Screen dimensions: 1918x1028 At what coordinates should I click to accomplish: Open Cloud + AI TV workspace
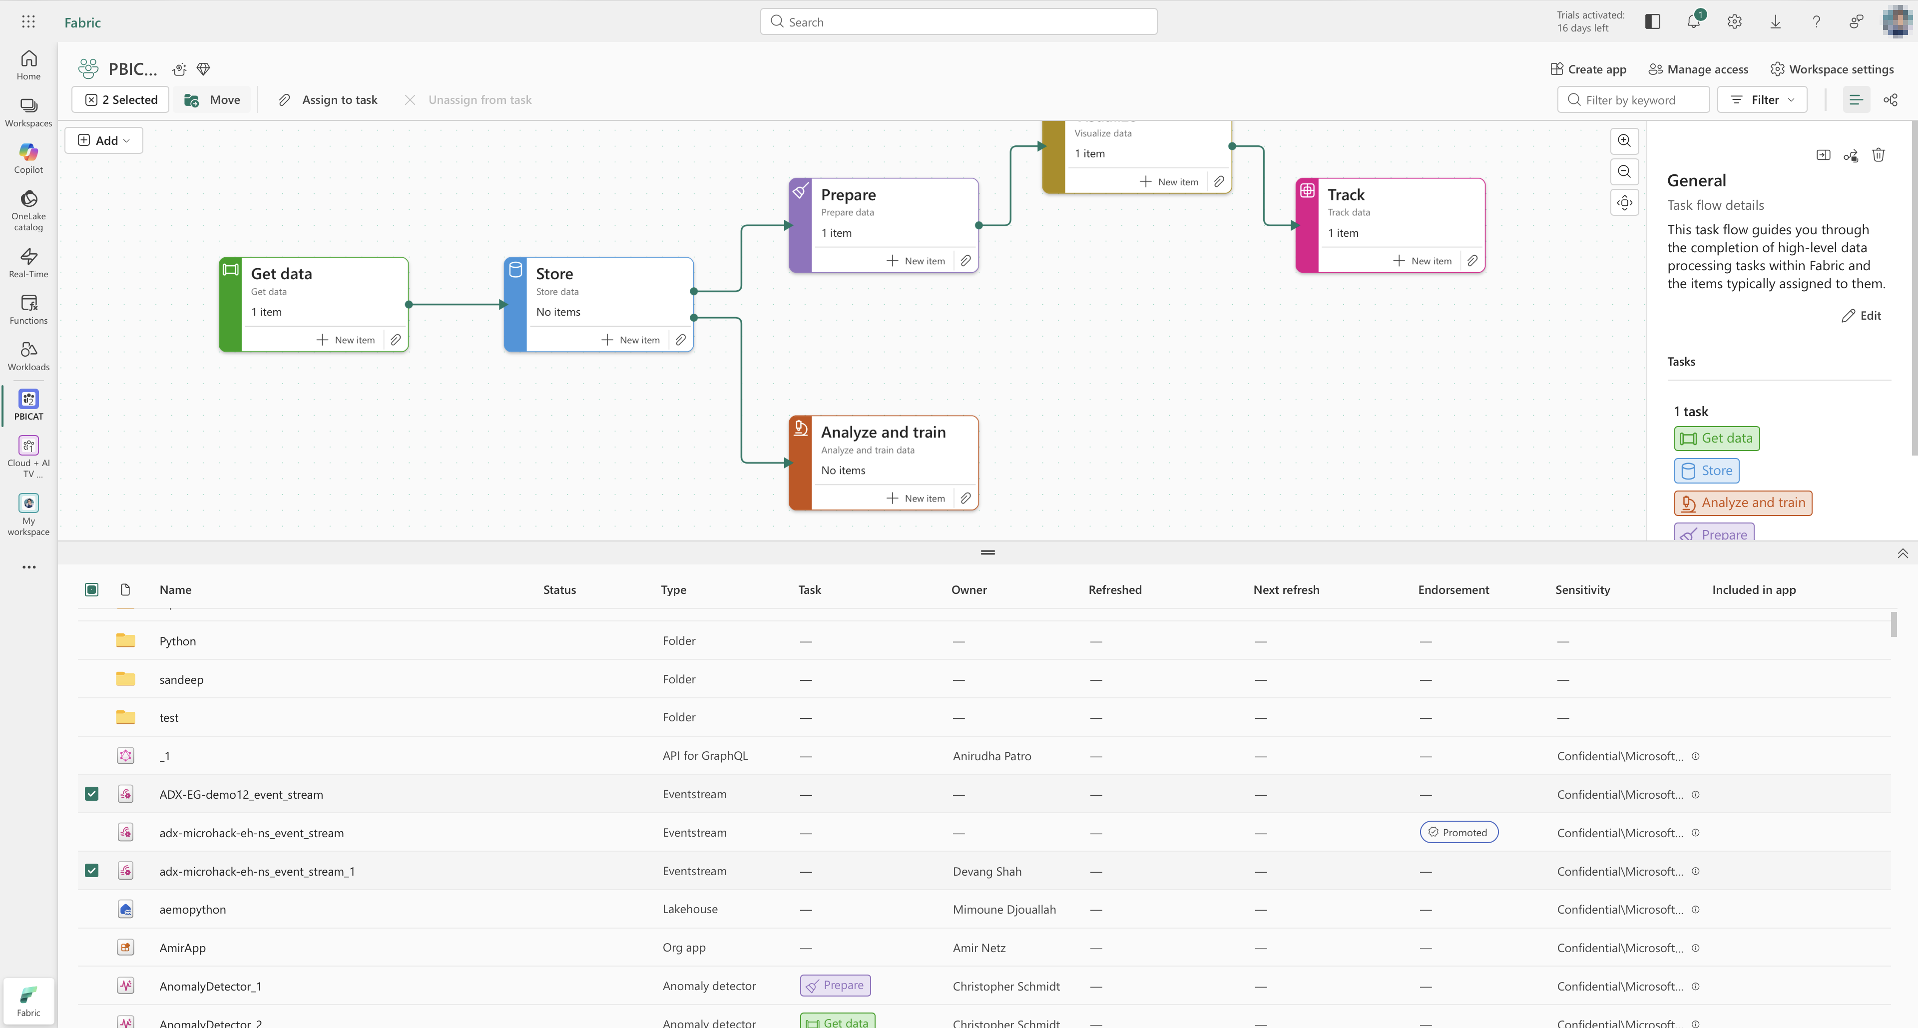28,457
